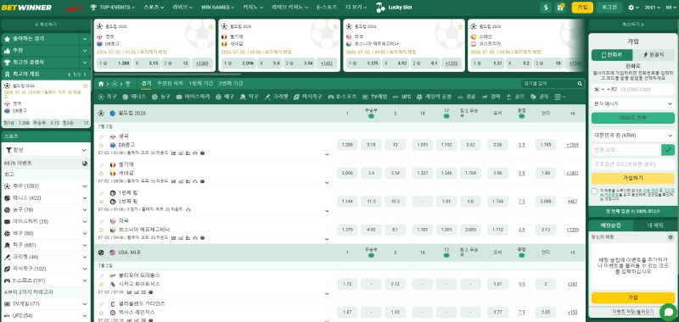
Task: Select the table tennis sport filter
Action: 249,97
